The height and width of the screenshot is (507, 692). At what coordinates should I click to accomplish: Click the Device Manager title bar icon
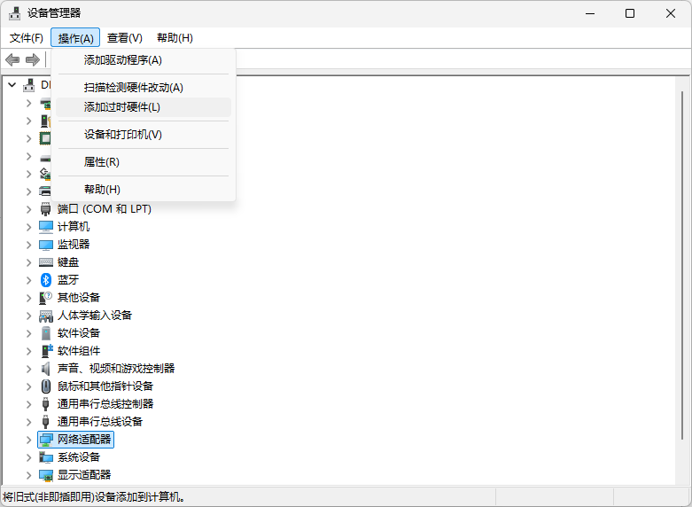(x=14, y=13)
